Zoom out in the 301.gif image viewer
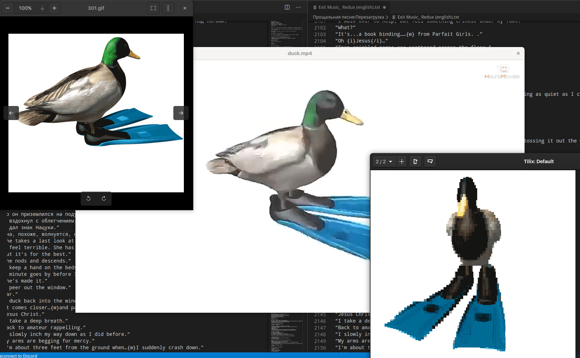580x358 pixels. pos(8,8)
